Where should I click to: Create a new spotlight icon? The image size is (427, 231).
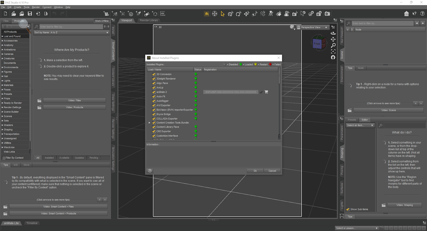pos(139,14)
